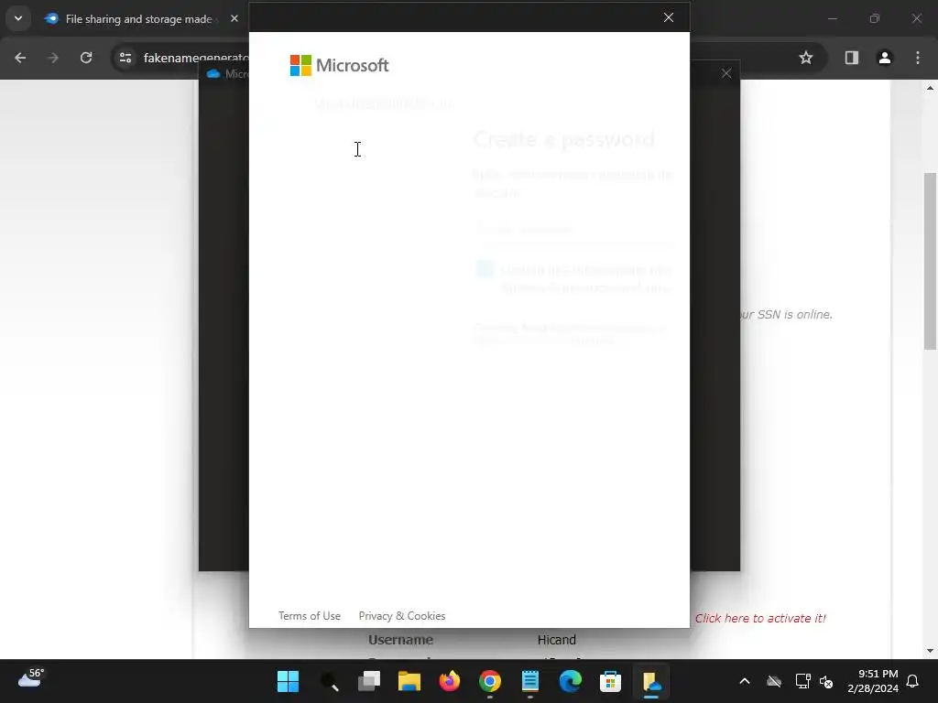
Task: Open the OneDrive setup taskbar item
Action: [651, 681]
